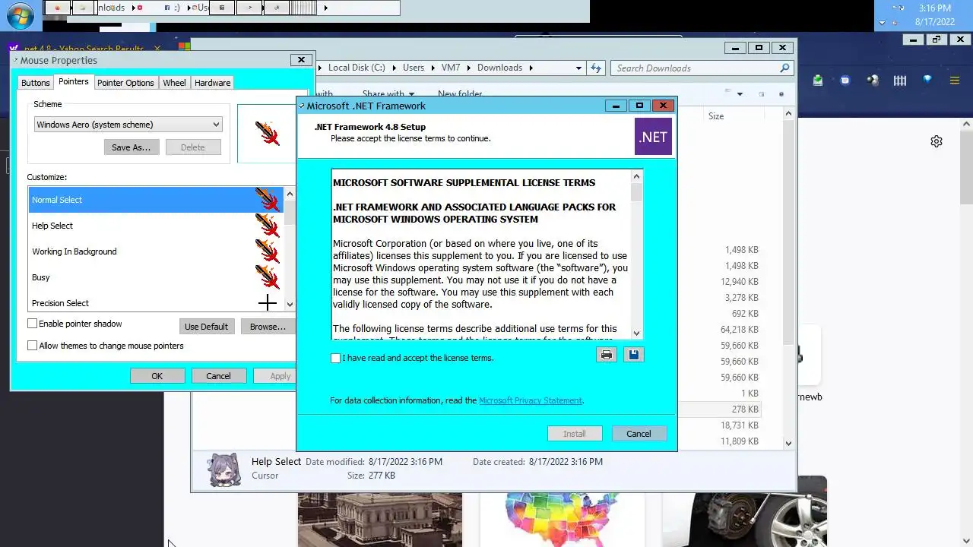This screenshot has height=547, width=973.
Task: Click the Explorer preview pane icon
Action: click(x=761, y=94)
